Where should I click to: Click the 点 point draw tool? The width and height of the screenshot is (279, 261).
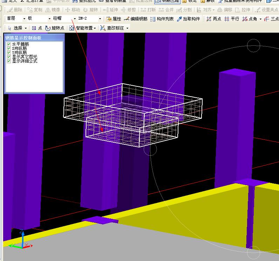[37, 28]
